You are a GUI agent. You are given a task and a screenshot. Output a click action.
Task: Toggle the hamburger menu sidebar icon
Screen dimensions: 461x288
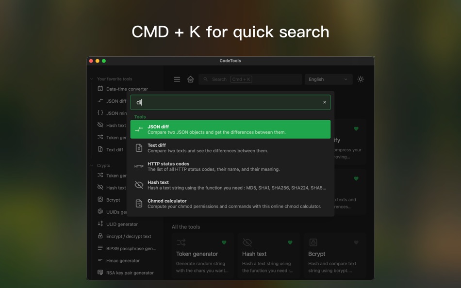(177, 80)
